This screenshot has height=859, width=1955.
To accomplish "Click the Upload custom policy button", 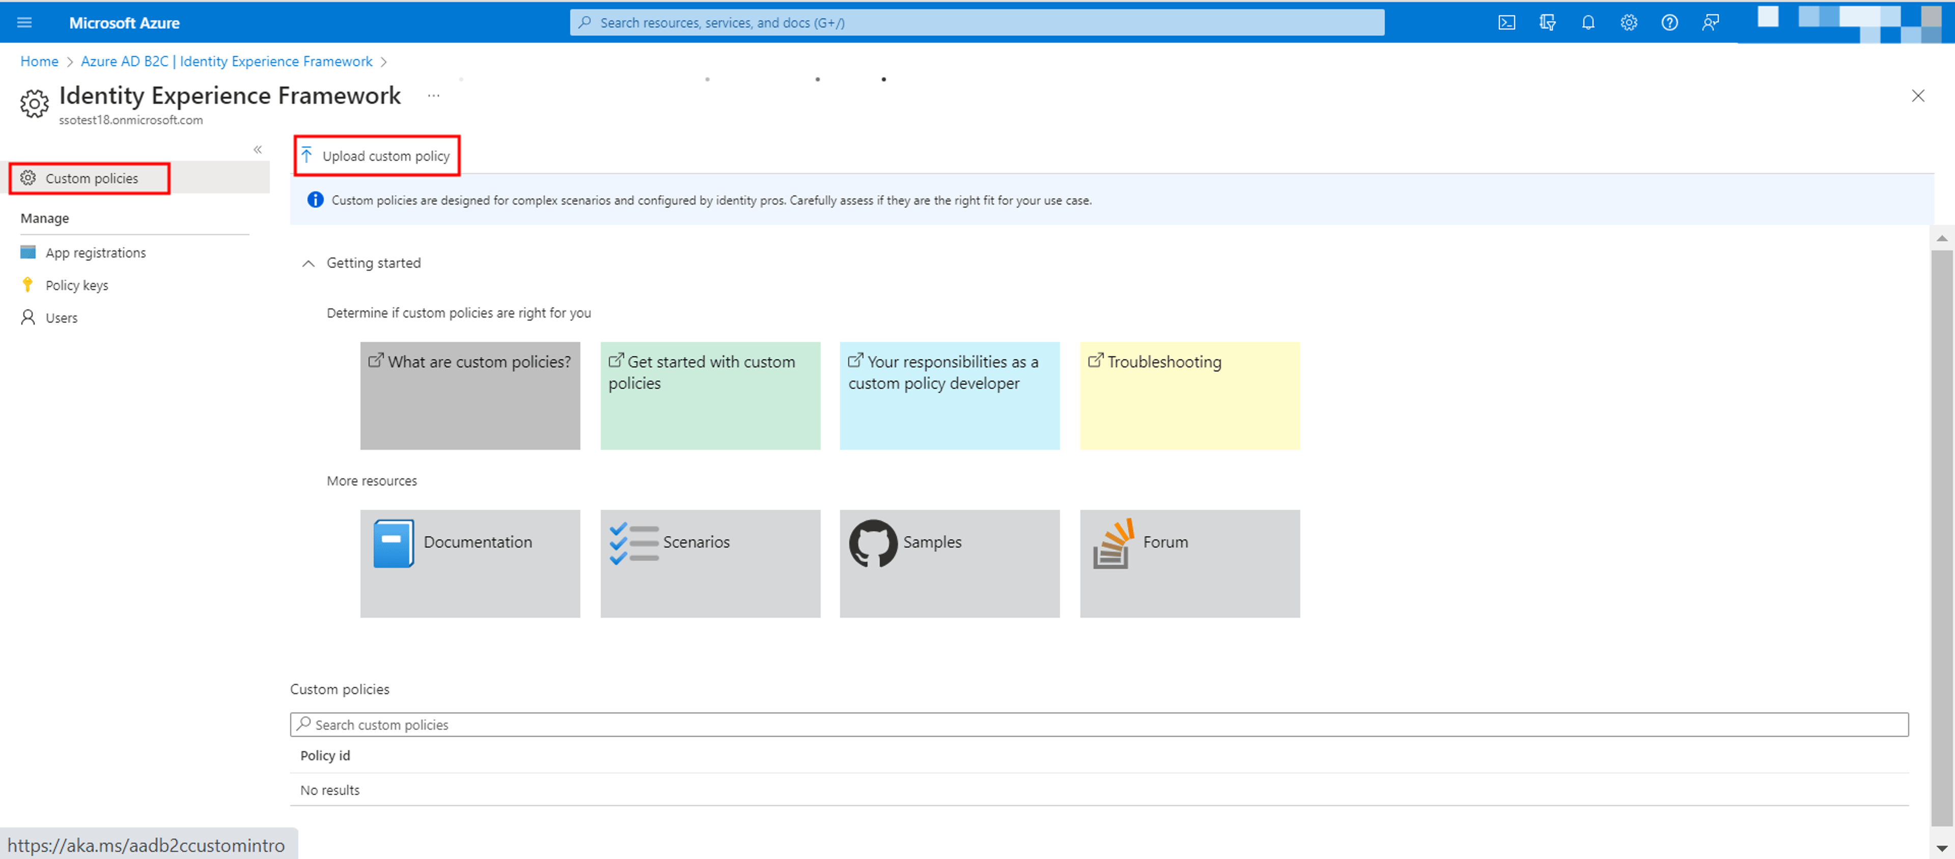I will point(376,156).
